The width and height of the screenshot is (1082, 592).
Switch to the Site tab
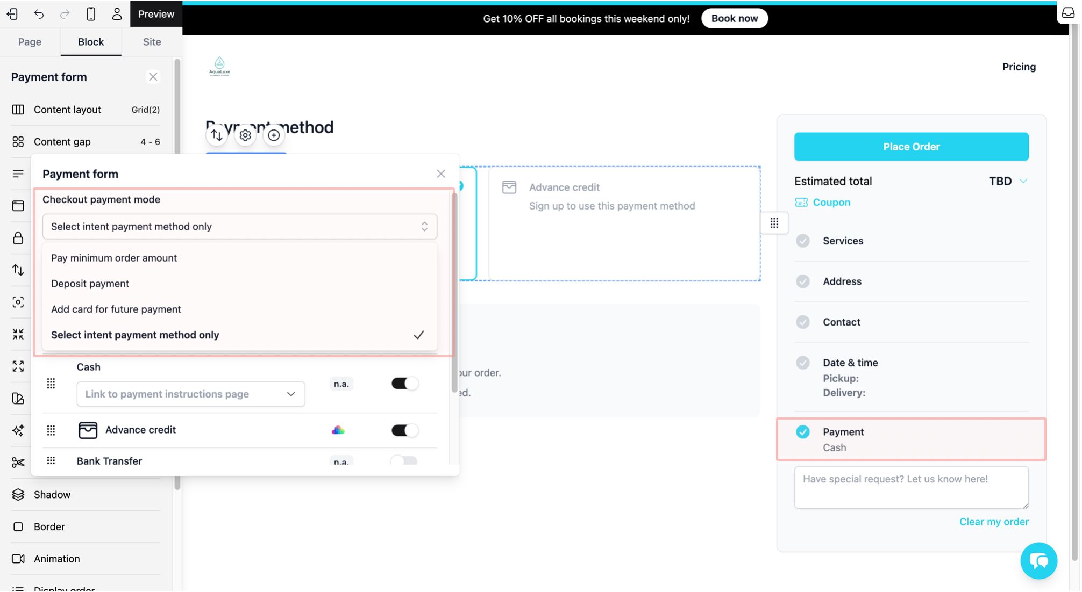[152, 42]
